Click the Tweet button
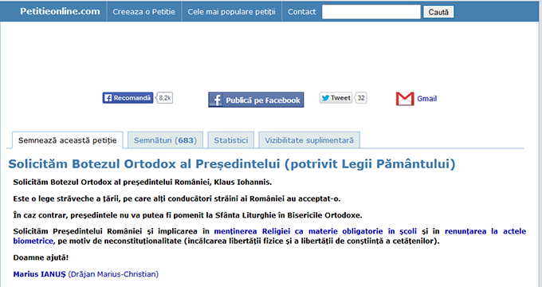The width and height of the screenshot is (542, 287). 336,98
